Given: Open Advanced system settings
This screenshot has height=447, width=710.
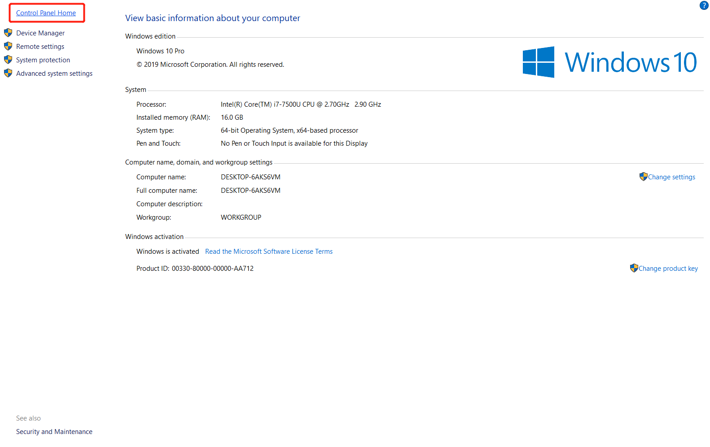Looking at the screenshot, I should tap(54, 74).
